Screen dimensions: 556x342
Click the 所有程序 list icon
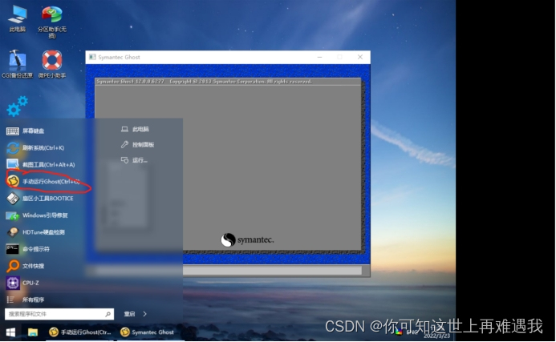tap(10, 300)
